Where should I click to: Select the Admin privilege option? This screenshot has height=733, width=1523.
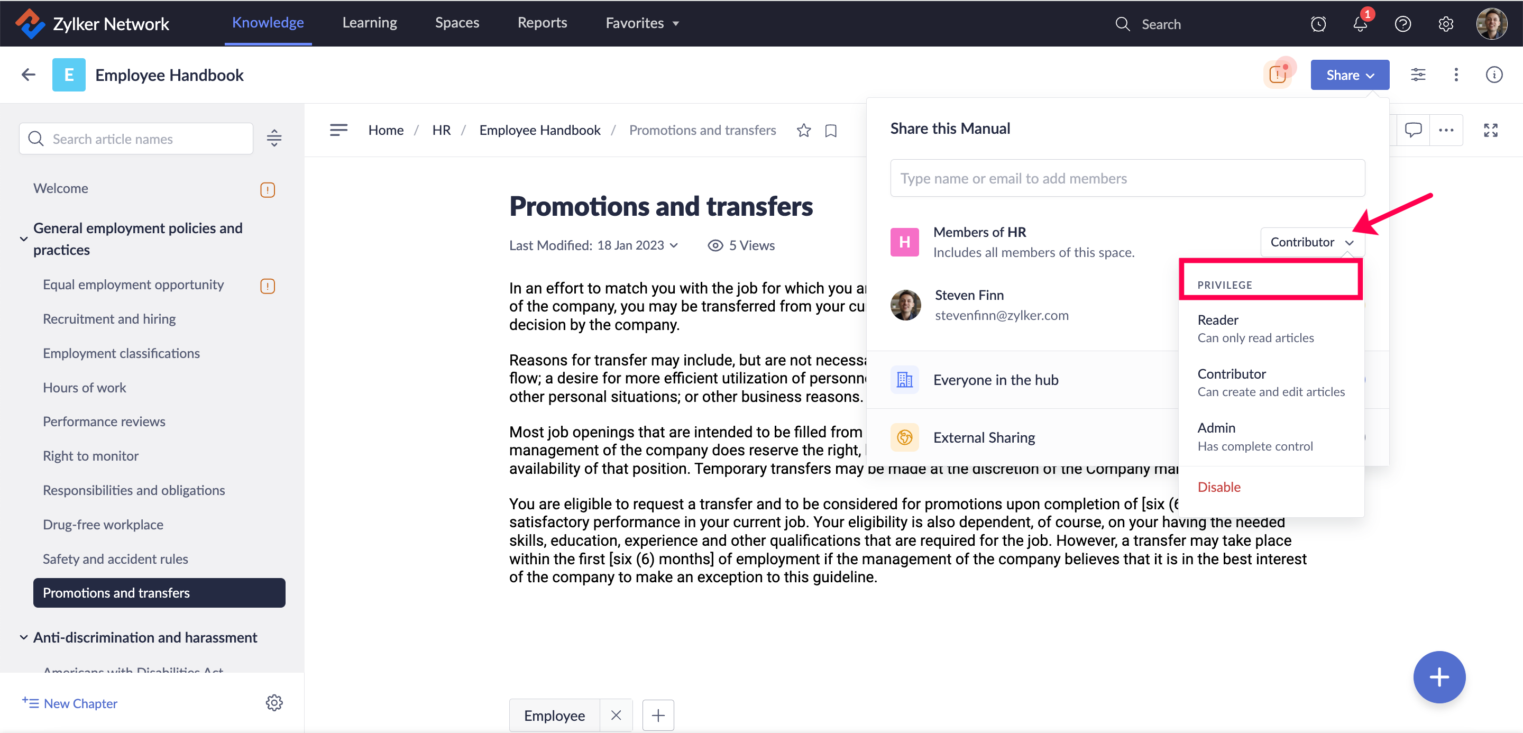(1271, 436)
